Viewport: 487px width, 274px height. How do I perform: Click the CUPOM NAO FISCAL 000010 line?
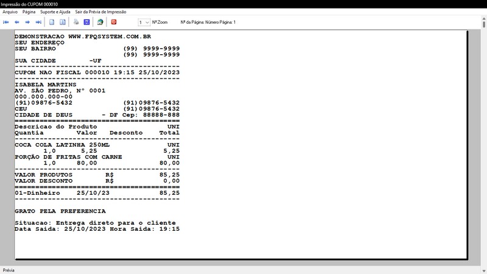tap(97, 72)
